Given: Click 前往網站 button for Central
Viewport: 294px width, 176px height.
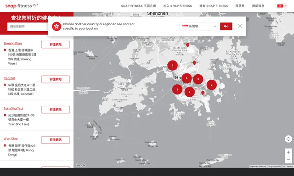Looking at the screenshot, I should tap(56, 79).
